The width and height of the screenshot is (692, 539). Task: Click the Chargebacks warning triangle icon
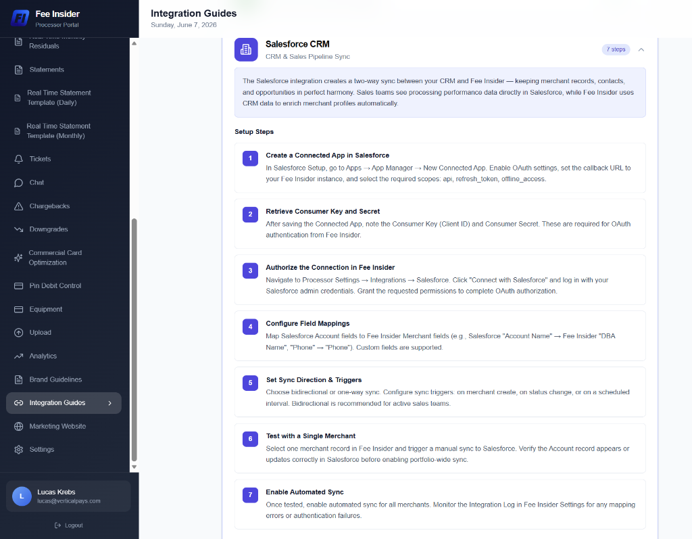[x=18, y=206]
